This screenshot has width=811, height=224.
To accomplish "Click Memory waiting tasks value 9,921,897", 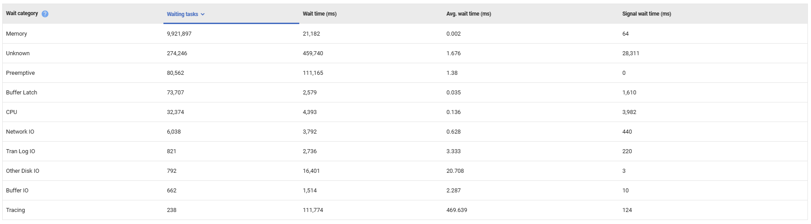I will coord(179,34).
